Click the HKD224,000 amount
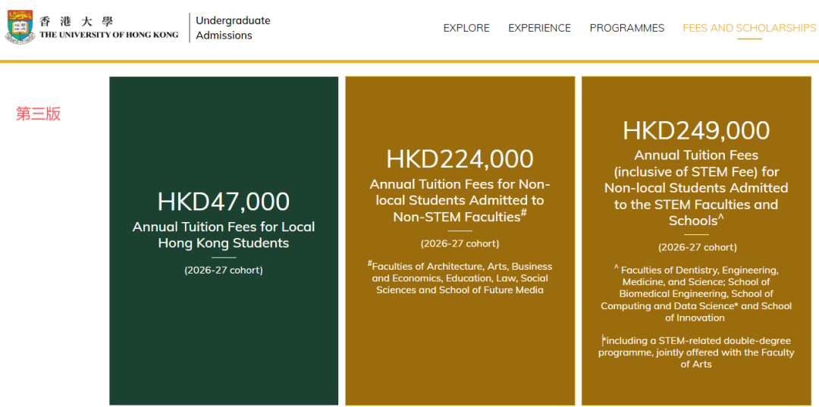819x407 pixels. [x=460, y=159]
